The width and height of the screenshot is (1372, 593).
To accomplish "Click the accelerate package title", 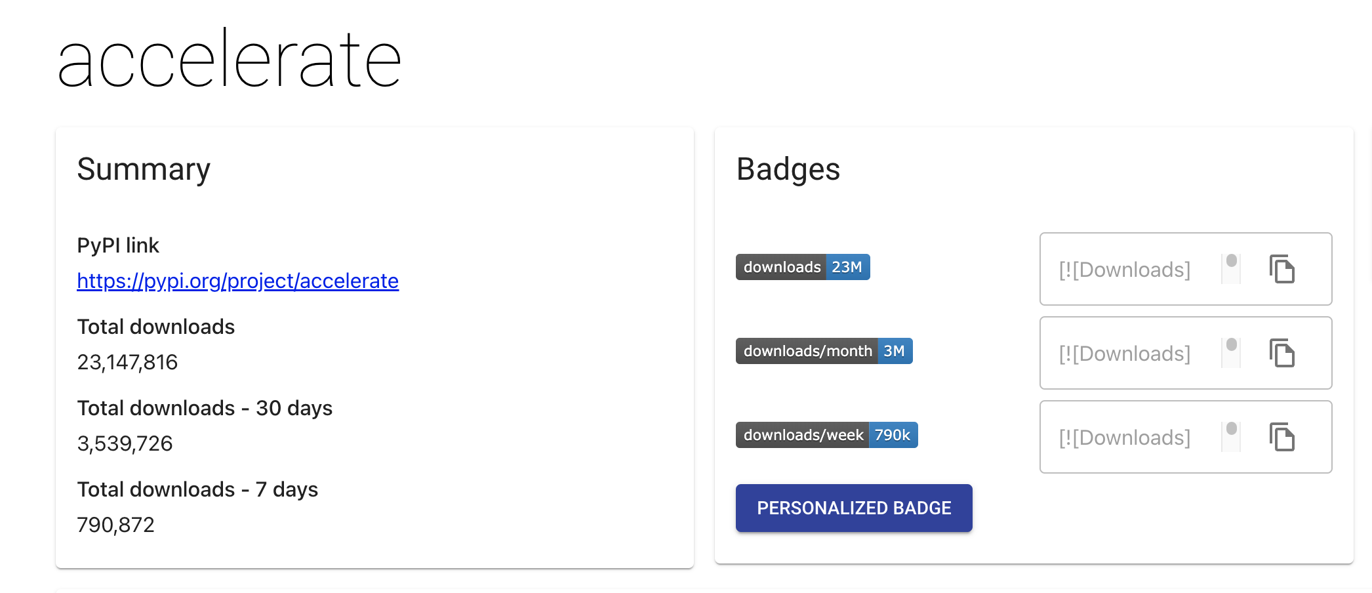I will [x=229, y=60].
